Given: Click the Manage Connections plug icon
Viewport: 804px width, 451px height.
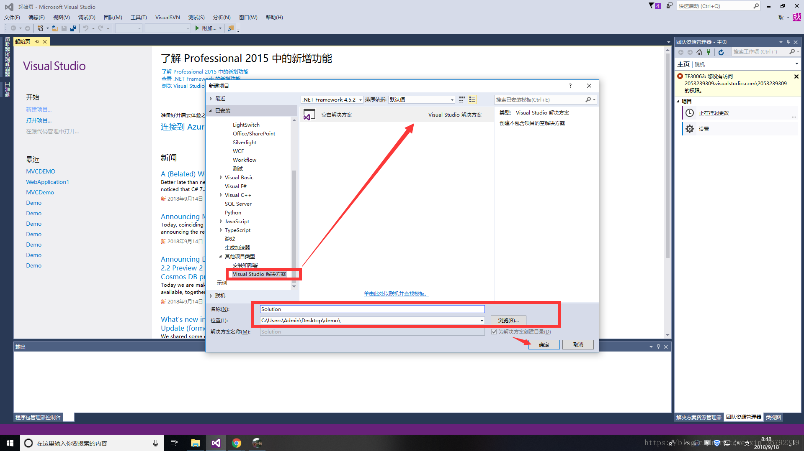Looking at the screenshot, I should (x=709, y=52).
